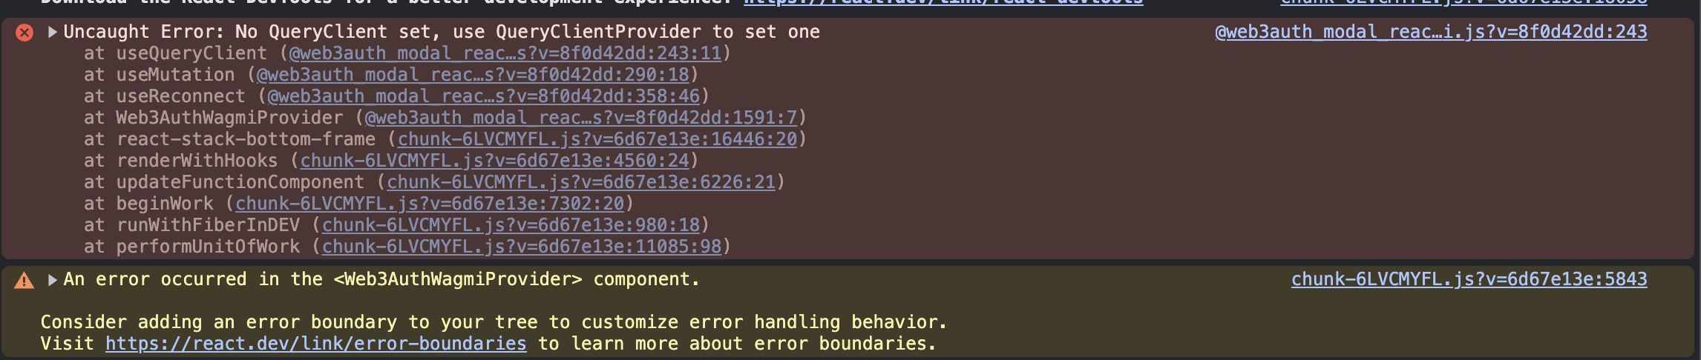Expand the 'An error occurred' warning arrow

[x=53, y=279]
